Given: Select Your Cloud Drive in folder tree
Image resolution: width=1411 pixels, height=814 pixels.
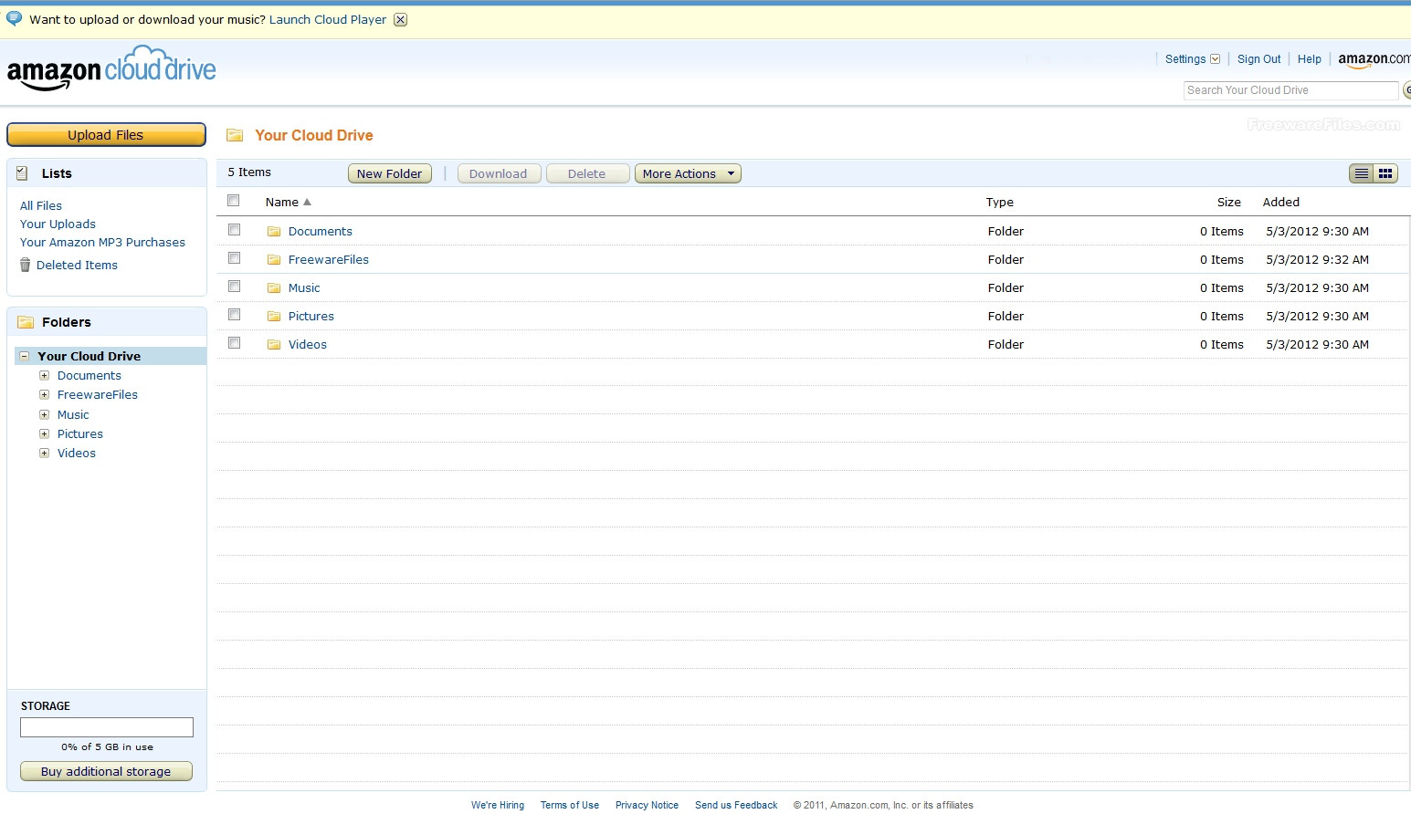Looking at the screenshot, I should 89,356.
